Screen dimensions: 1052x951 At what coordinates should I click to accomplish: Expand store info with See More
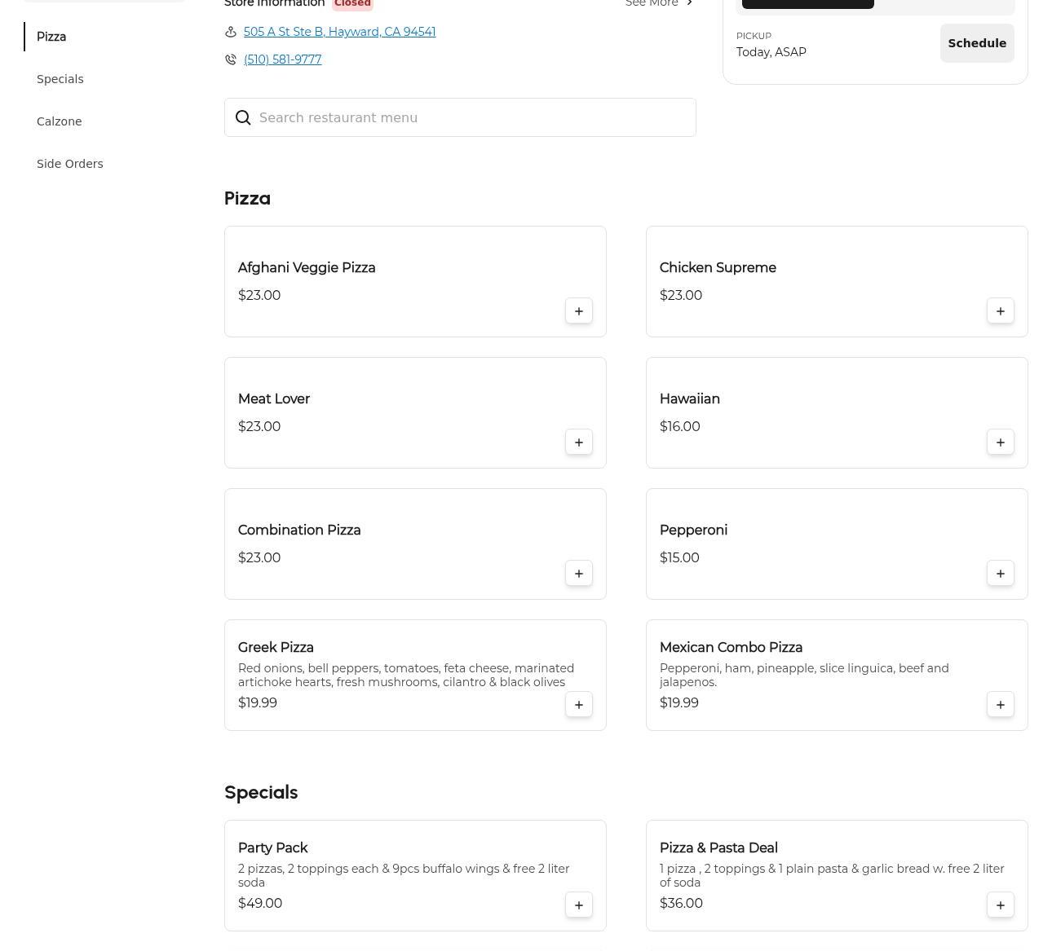(660, 3)
